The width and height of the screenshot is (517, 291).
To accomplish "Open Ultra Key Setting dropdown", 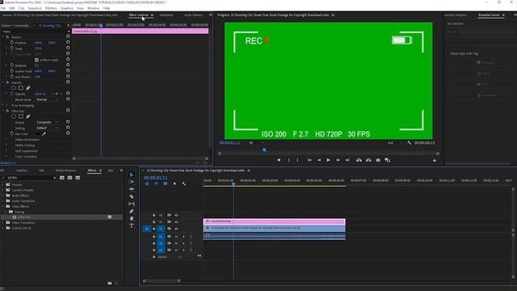I will [47, 128].
